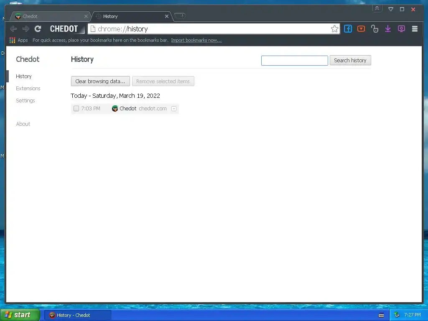Click the Search history button
The width and height of the screenshot is (428, 321).
point(350,60)
